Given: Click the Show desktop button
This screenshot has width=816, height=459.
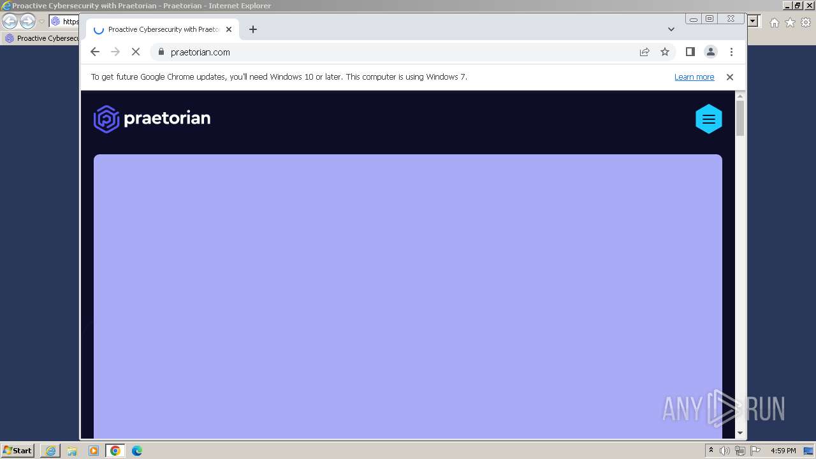Looking at the screenshot, I should (808, 451).
